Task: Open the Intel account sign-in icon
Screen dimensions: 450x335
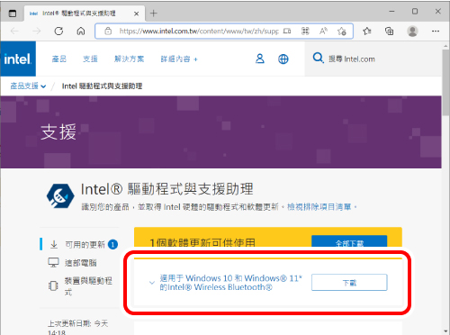Action: pos(260,59)
